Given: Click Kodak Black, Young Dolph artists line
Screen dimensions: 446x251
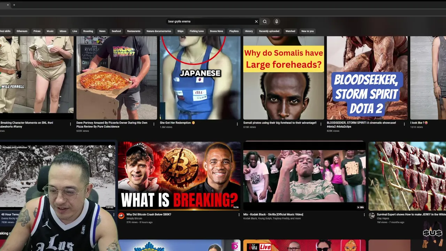Looking at the screenshot, I should tap(272, 219).
